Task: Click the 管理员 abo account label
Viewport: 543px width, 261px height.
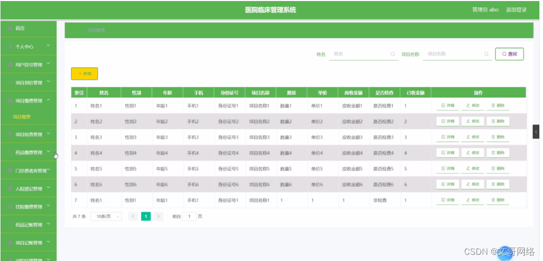Action: [x=485, y=10]
